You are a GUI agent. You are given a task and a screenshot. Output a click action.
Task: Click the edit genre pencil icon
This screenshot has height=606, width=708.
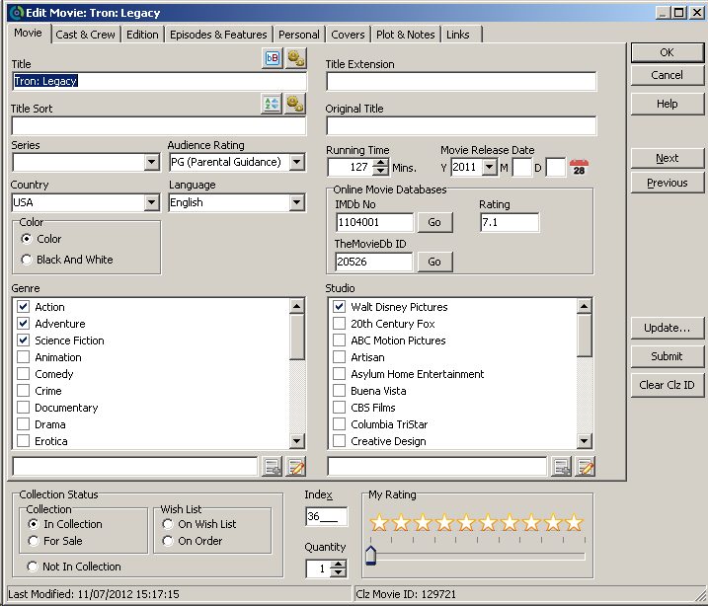click(296, 467)
